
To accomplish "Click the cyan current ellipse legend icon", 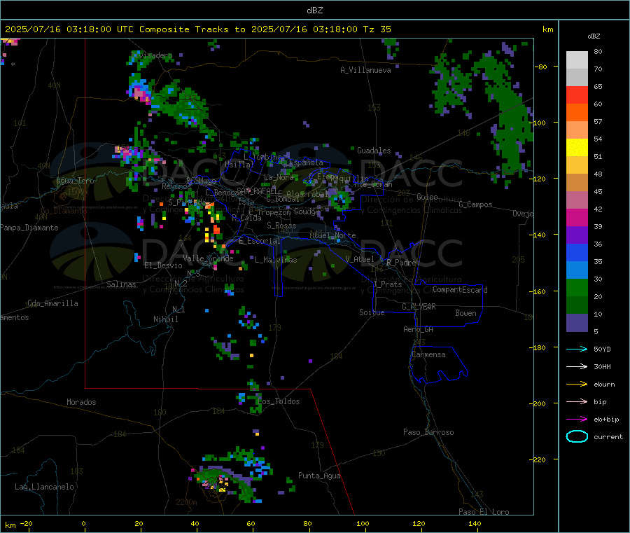I will (x=577, y=436).
